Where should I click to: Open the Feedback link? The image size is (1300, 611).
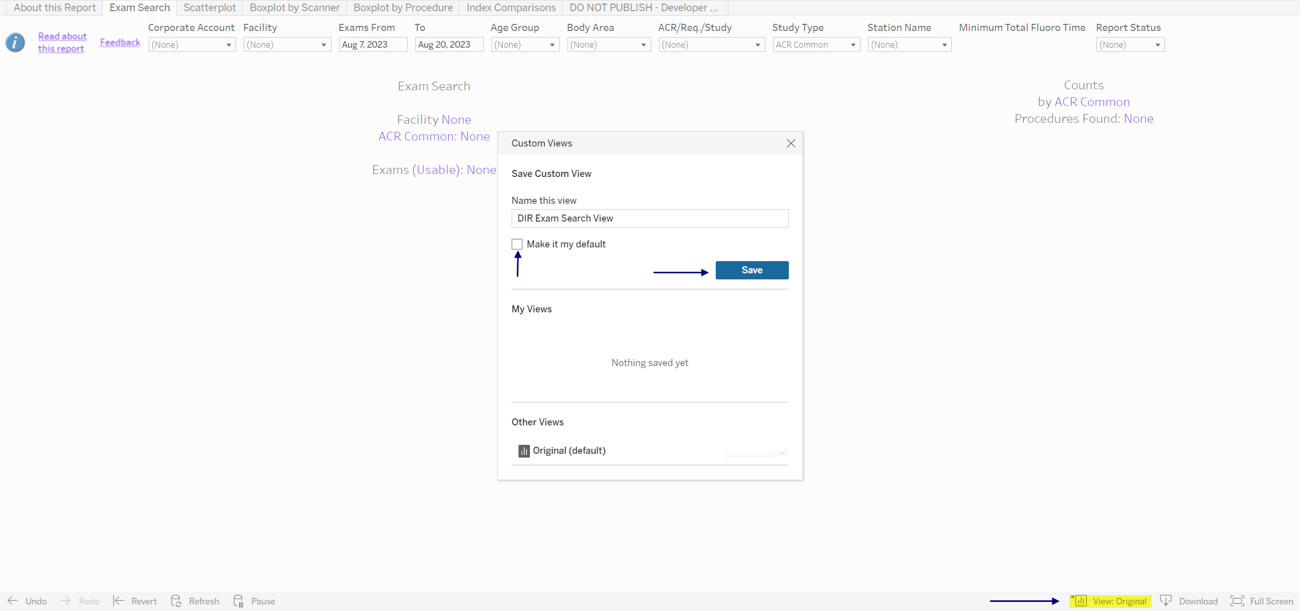click(x=120, y=42)
